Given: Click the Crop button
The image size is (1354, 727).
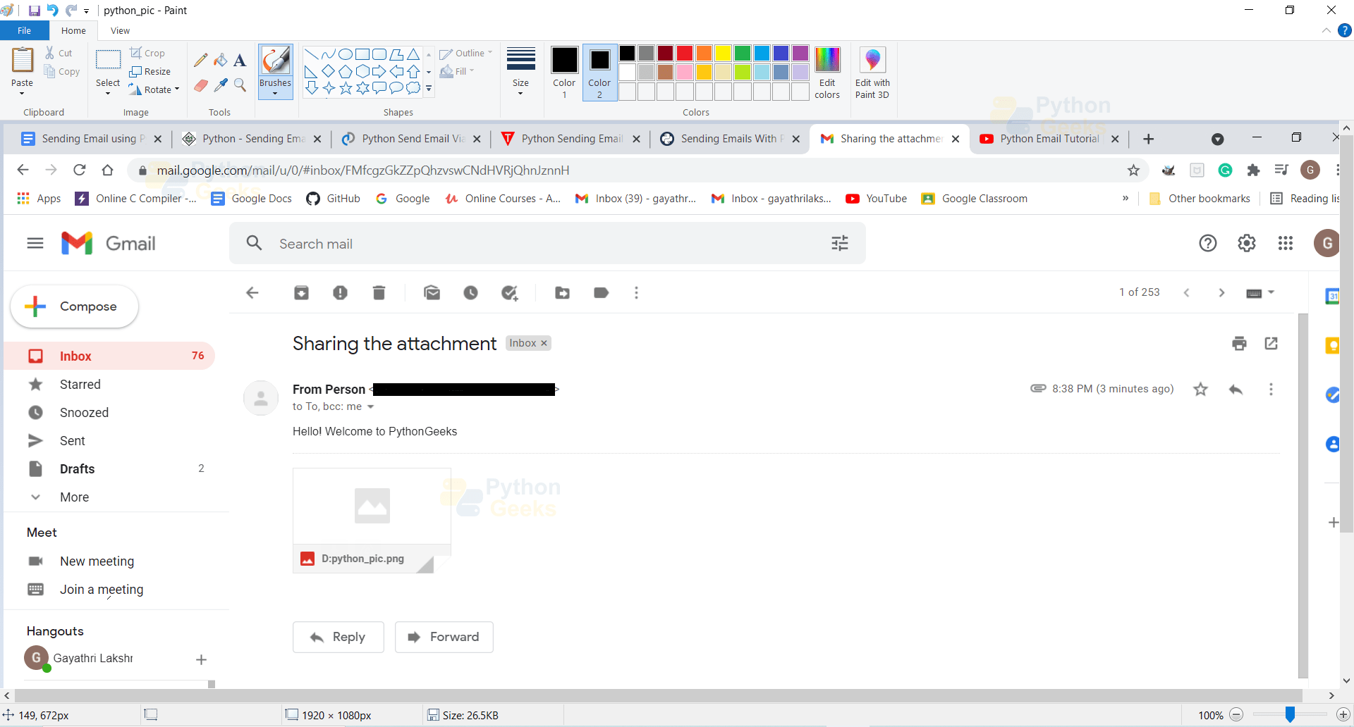Looking at the screenshot, I should 149,52.
